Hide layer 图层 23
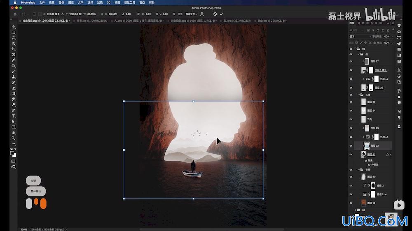The width and height of the screenshot is (412, 231). [x=351, y=128]
